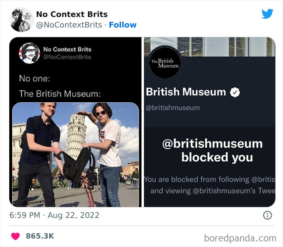Open the 6:59 PM Aug 22, 2022 timestamp

coord(54,215)
